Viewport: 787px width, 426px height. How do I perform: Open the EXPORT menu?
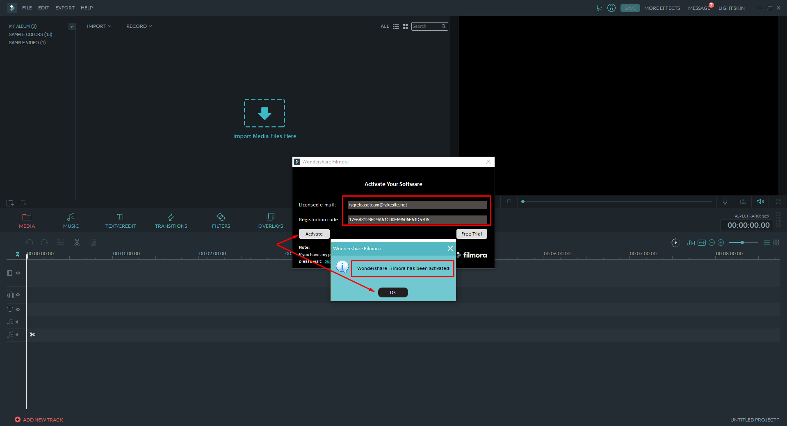coord(65,8)
